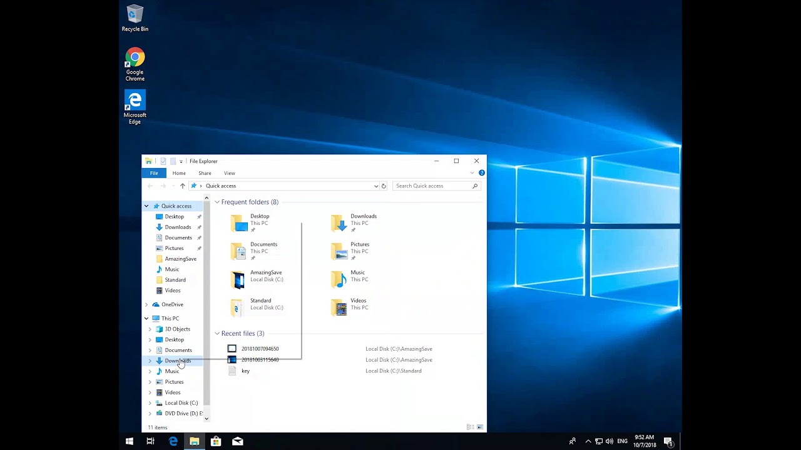Click the search magnifier icon

tap(475, 186)
